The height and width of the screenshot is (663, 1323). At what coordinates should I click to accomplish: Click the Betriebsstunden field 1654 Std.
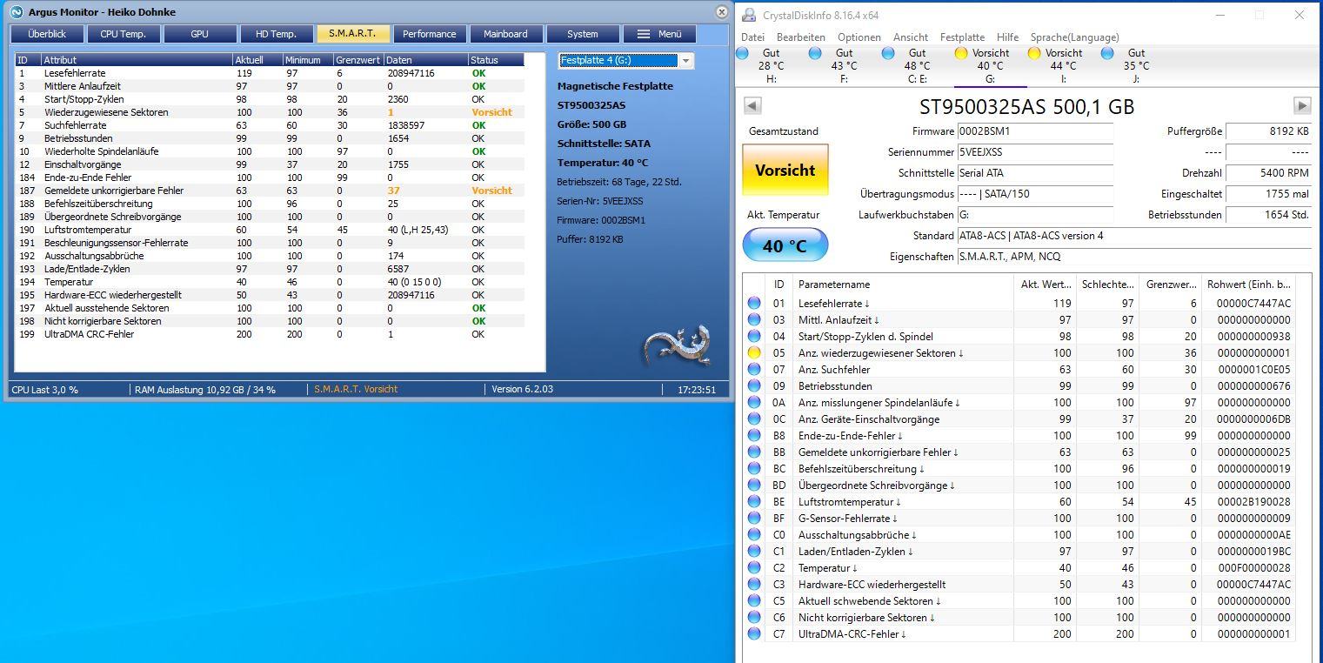point(1269,215)
